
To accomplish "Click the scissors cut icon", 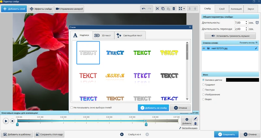I will tap(157, 8).
